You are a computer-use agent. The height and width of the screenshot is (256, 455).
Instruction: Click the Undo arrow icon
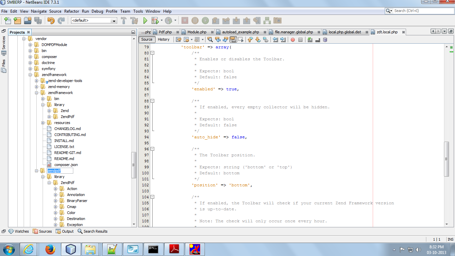pos(51,21)
